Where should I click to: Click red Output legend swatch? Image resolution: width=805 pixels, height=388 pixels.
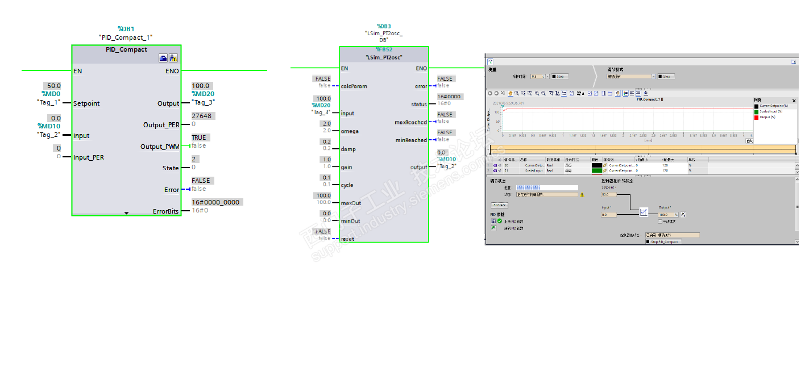756,118
